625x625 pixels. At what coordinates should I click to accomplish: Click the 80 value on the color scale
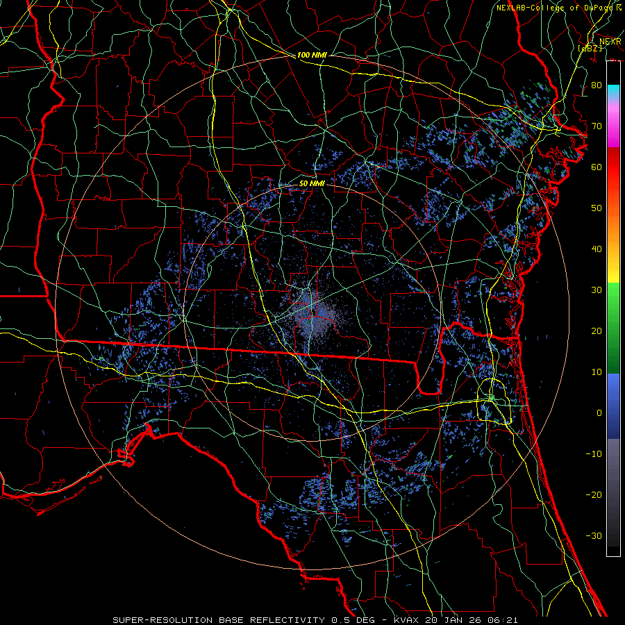(x=597, y=85)
